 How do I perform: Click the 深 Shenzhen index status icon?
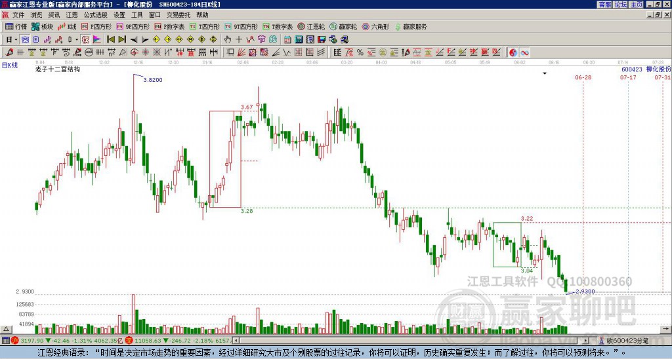(x=128, y=341)
